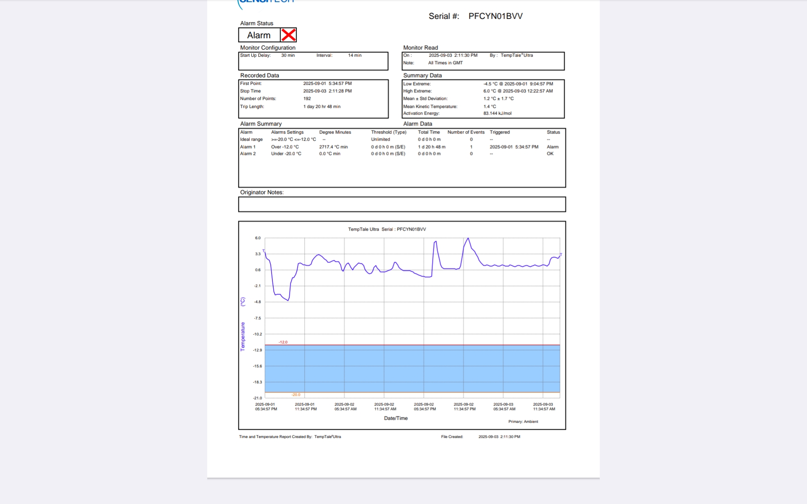Viewport: 807px width, 504px height.
Task: Click the orange -20.0 threshold label
Action: pos(296,395)
